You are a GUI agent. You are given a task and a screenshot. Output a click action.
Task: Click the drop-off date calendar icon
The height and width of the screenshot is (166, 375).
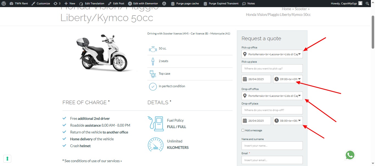245,121
